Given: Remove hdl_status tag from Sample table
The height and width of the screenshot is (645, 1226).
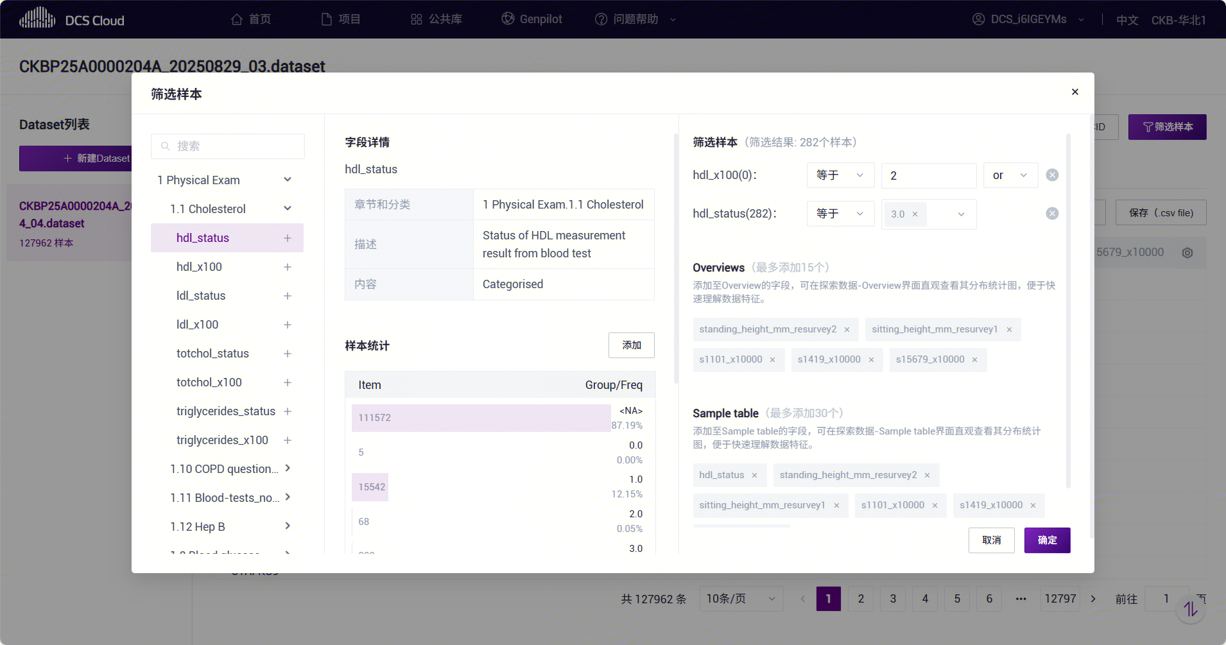Looking at the screenshot, I should click(x=754, y=476).
